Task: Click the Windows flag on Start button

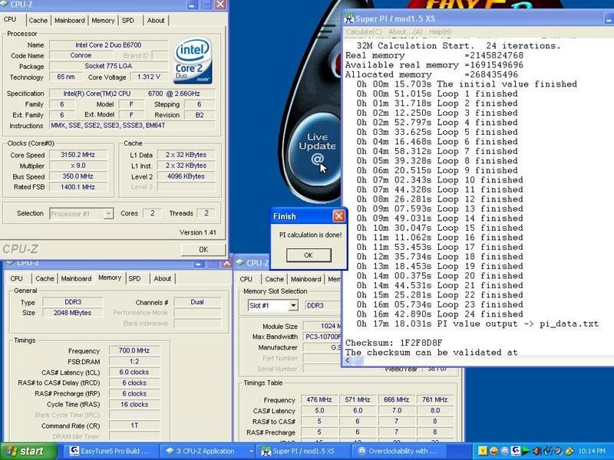Action: click(11, 451)
